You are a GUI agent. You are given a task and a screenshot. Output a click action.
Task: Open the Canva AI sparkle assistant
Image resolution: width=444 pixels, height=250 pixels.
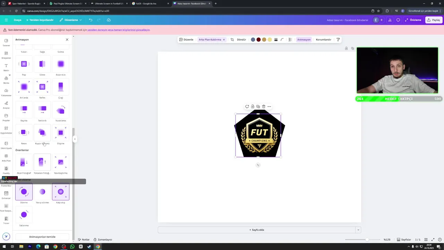click(6, 236)
